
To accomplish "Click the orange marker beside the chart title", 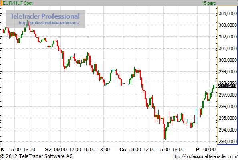I will point(1,3).
